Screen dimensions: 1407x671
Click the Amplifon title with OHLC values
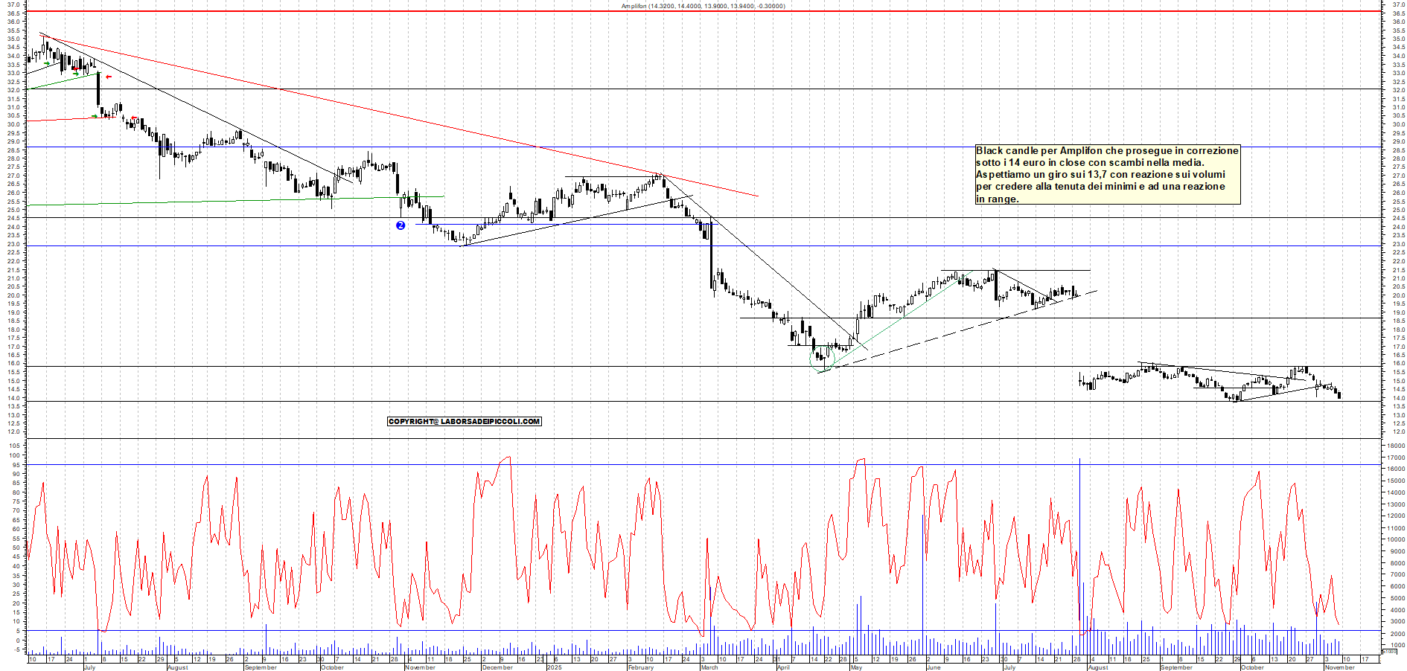[703, 5]
